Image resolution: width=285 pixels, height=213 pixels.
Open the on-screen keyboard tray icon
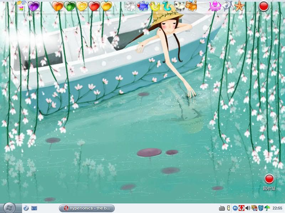point(222,208)
